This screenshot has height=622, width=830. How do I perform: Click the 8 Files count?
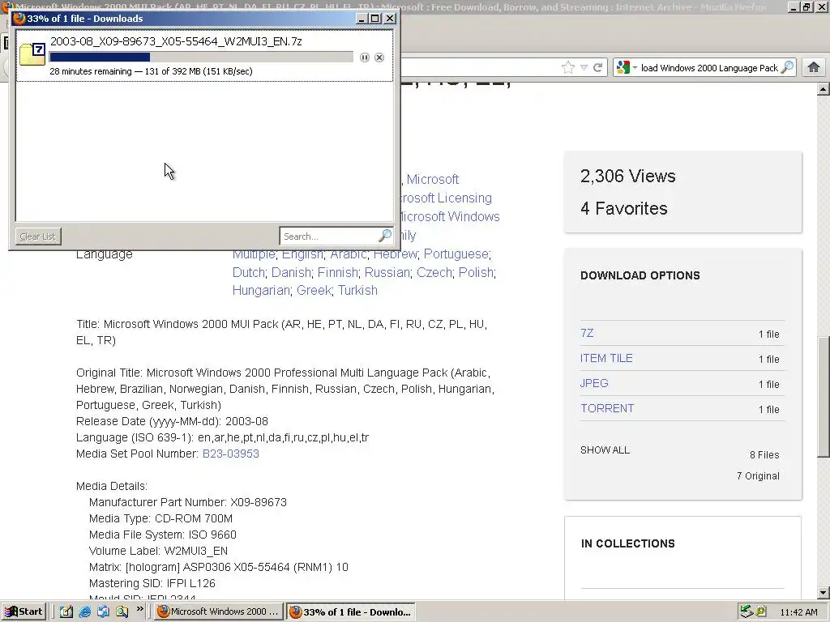pyautogui.click(x=764, y=455)
